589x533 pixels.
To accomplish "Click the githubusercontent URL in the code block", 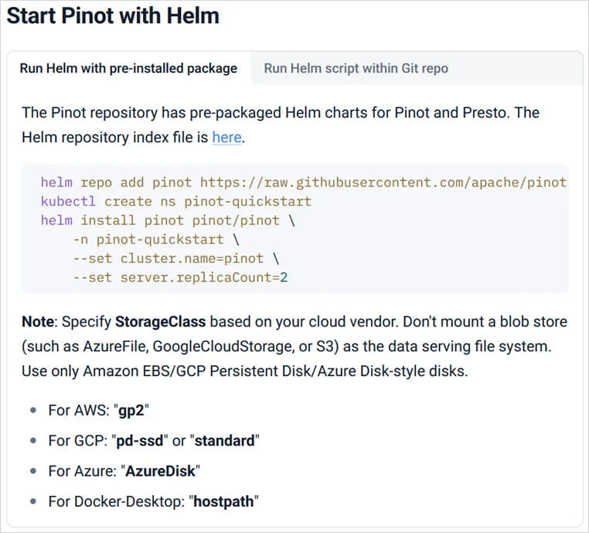I will 383,183.
